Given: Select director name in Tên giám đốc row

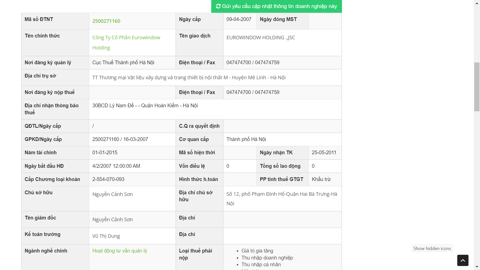Looking at the screenshot, I should coord(112,219).
